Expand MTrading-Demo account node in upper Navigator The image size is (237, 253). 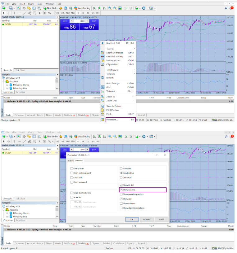(x=7, y=85)
